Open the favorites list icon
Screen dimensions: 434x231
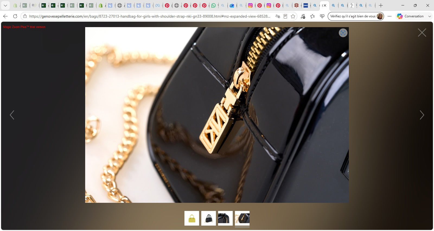pyautogui.click(x=312, y=16)
